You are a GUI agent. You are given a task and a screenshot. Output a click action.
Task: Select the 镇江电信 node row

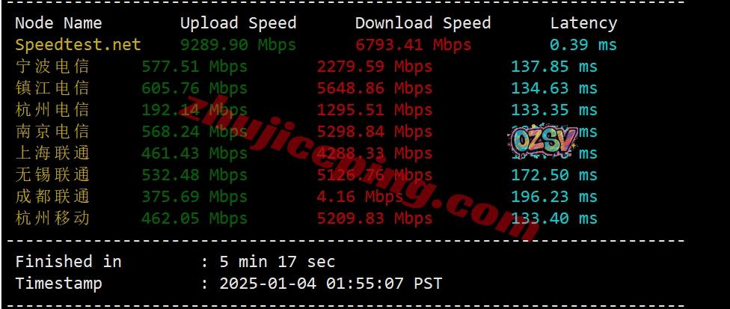click(306, 88)
